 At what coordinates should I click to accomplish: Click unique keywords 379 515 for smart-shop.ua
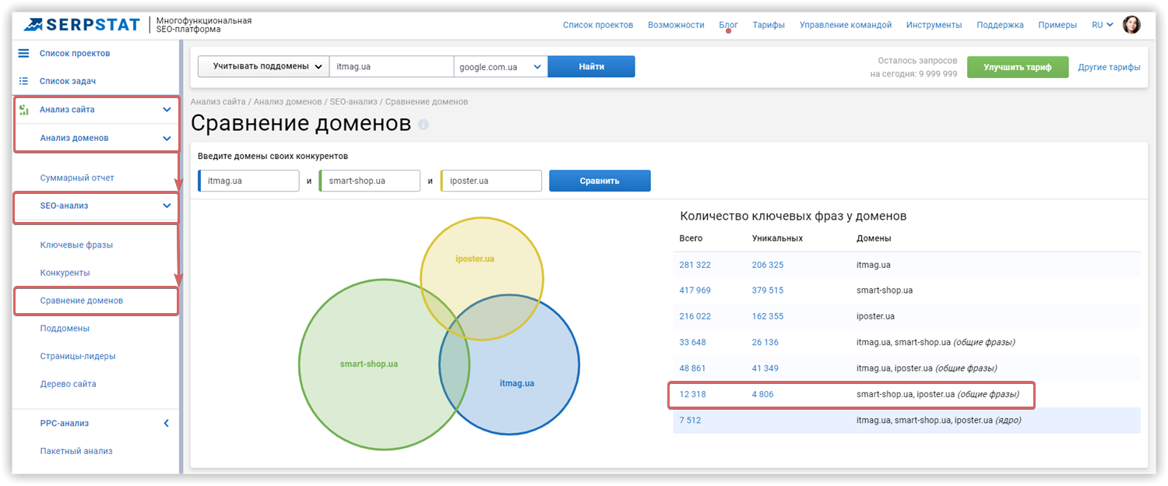pyautogui.click(x=768, y=291)
